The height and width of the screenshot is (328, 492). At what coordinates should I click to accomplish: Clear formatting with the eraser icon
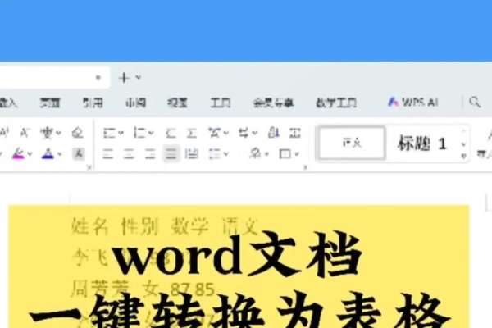[78, 133]
